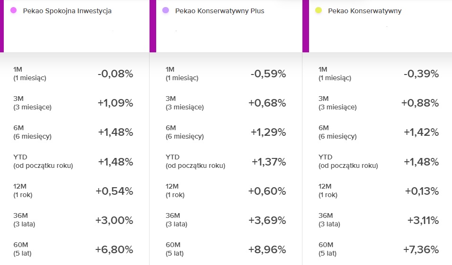Click the 6M return +1,42% value

[421, 132]
